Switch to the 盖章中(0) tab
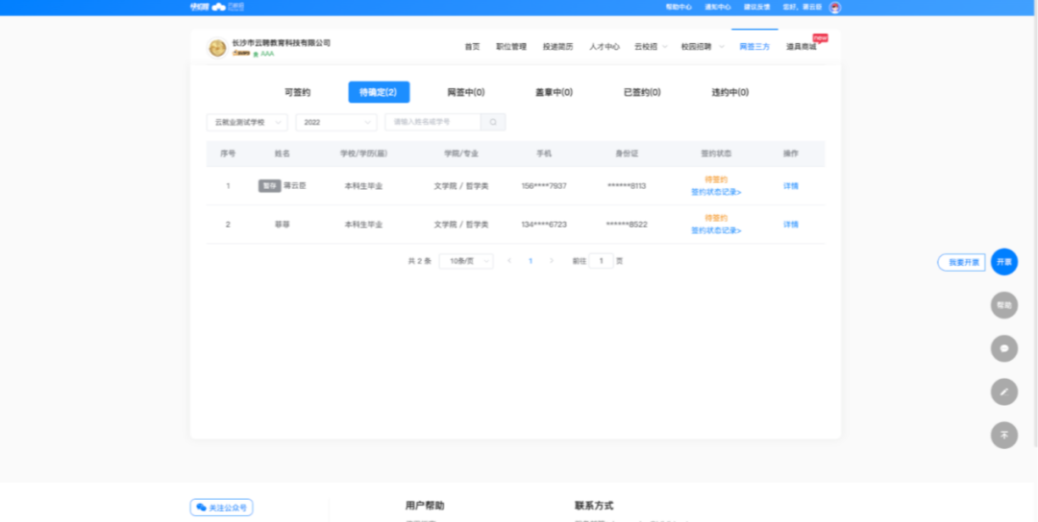This screenshot has height=522, width=1038. pyautogui.click(x=555, y=92)
